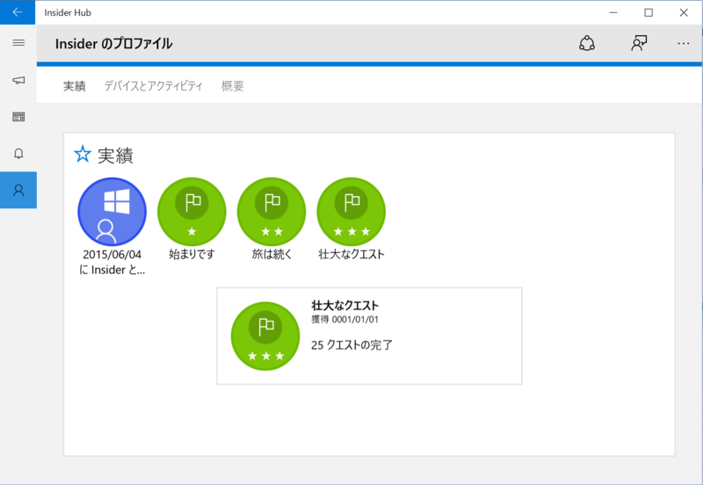Open the announcements megaphone sidebar icon
Image resolution: width=703 pixels, height=485 pixels.
tap(18, 80)
